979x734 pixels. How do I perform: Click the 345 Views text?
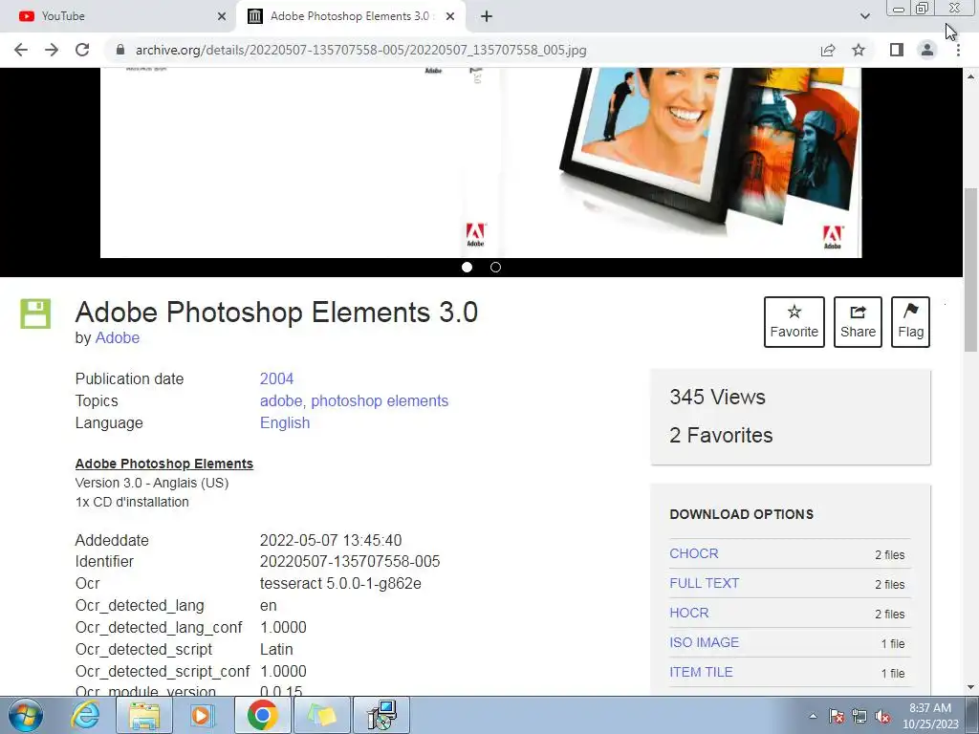(x=717, y=397)
